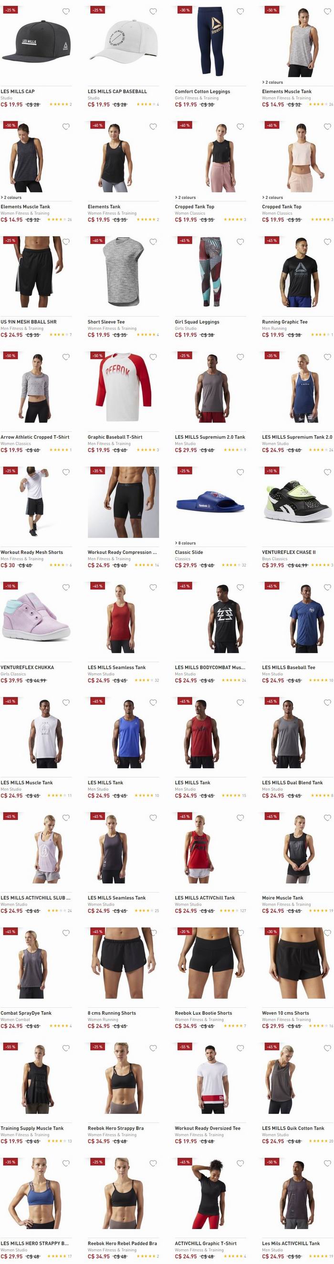
Task: Toggle favorite heart on Woven 10 cms Shorts
Action: 327,933
